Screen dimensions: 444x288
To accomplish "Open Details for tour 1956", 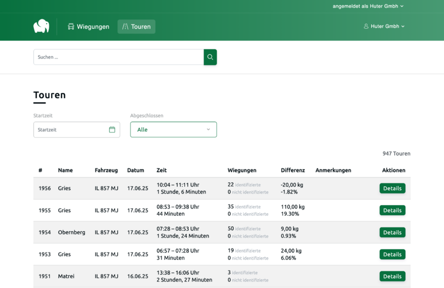I will coord(392,188).
